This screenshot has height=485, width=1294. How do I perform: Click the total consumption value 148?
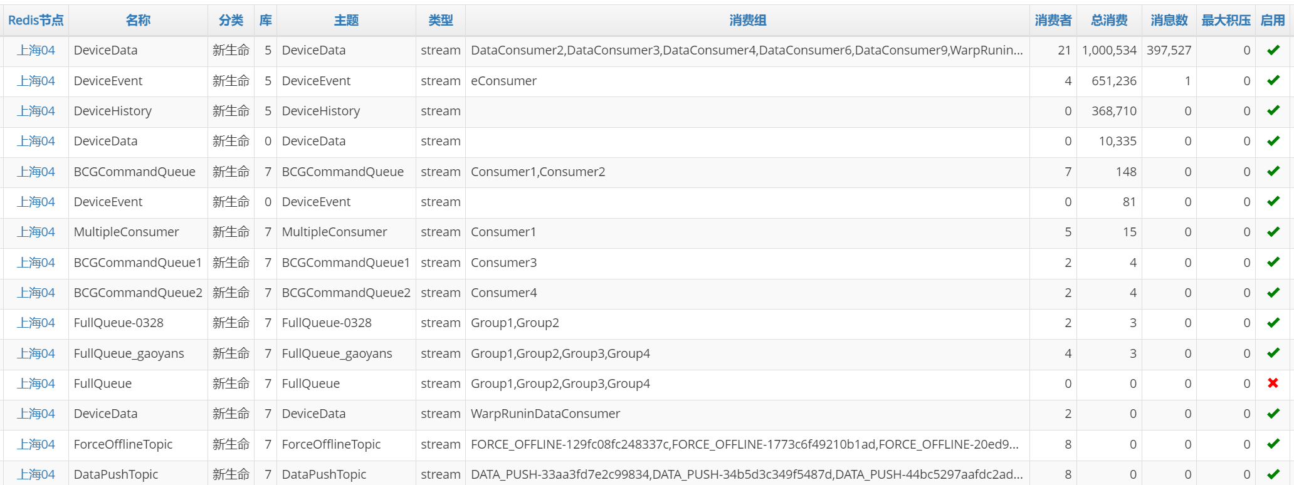[1126, 172]
